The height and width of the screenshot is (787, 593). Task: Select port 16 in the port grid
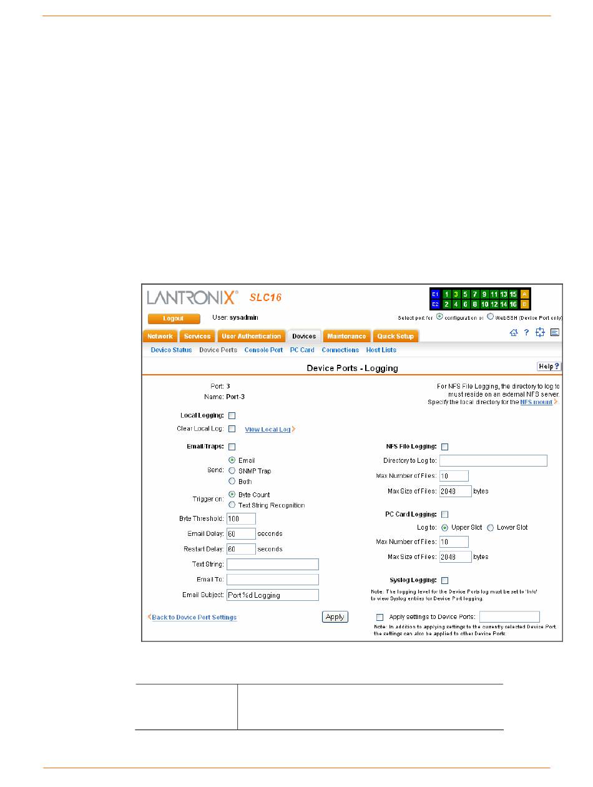(x=512, y=304)
